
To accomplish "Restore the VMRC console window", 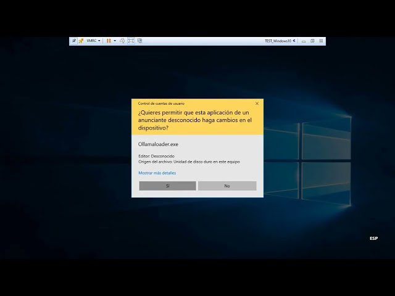I will pyautogui.click(x=312, y=41).
